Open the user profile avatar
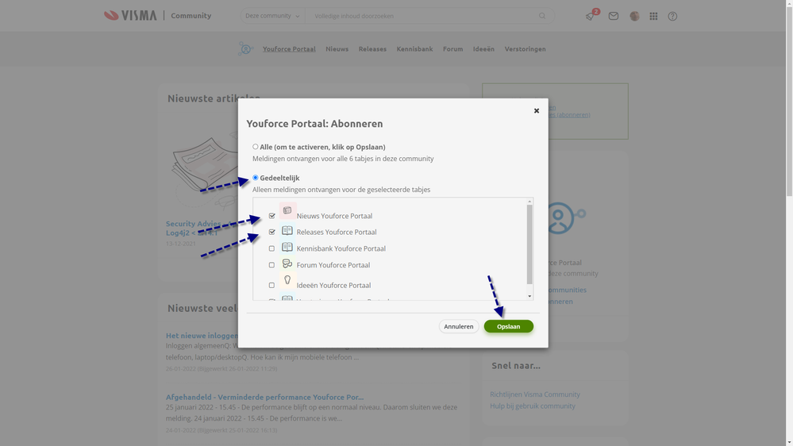This screenshot has height=446, width=793. 634,16
